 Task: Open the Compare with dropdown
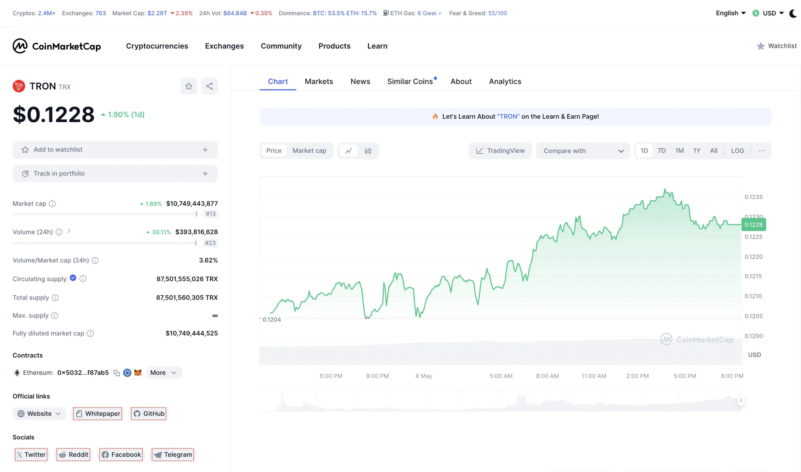pos(583,151)
